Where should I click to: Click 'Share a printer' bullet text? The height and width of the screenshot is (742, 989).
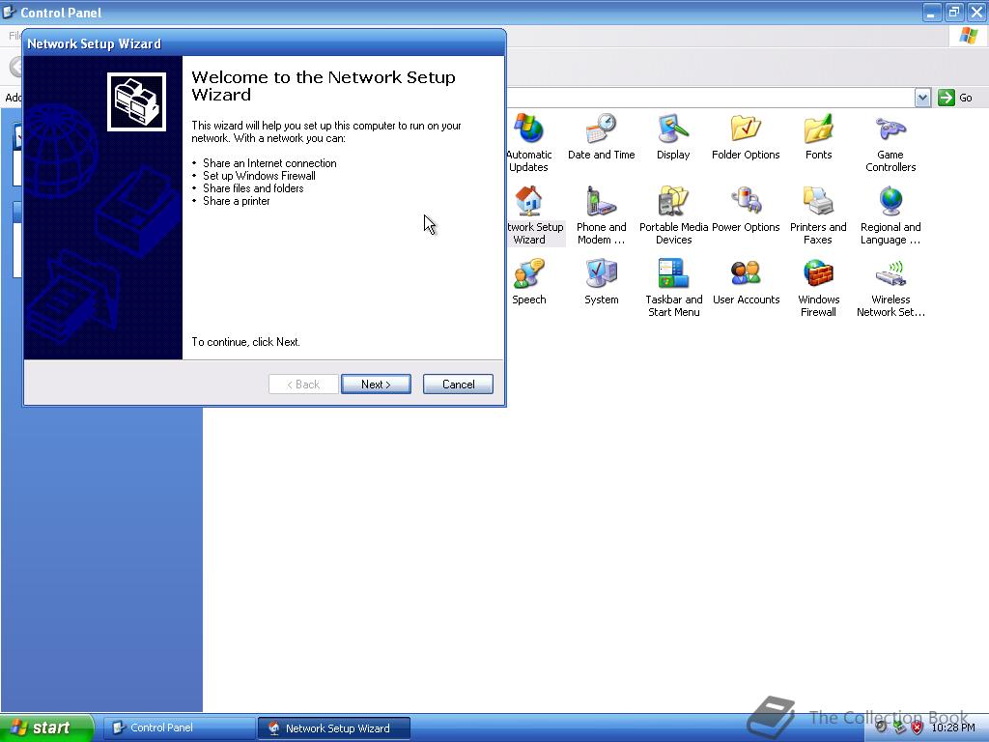click(236, 201)
